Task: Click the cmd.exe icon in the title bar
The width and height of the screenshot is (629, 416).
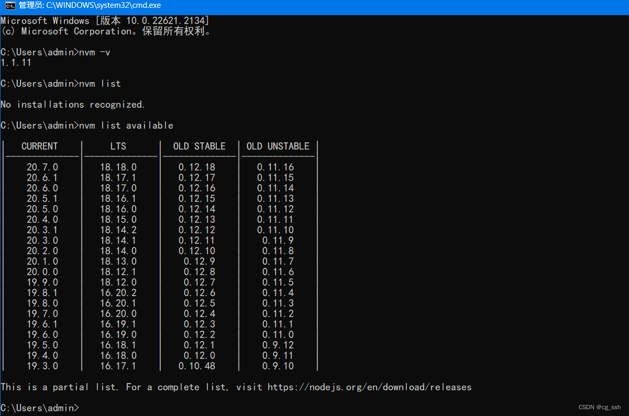Action: pos(9,5)
